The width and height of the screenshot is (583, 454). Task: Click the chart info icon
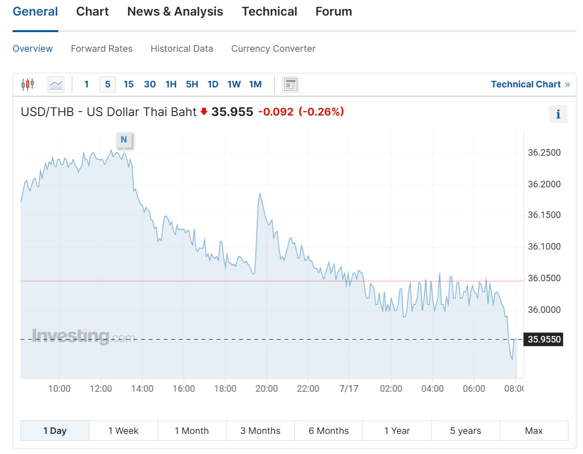pos(558,115)
